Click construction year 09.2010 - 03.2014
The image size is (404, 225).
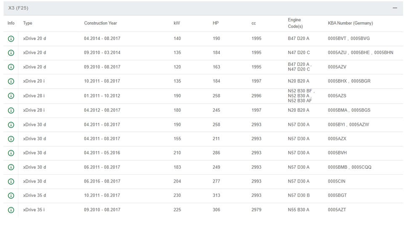click(102, 53)
